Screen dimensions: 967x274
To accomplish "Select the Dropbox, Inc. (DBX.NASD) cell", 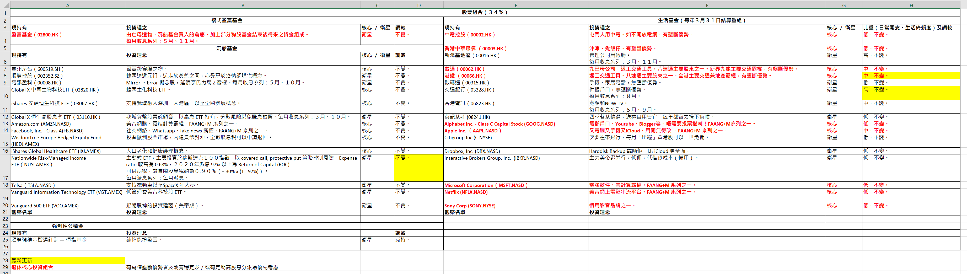I will (x=516, y=151).
